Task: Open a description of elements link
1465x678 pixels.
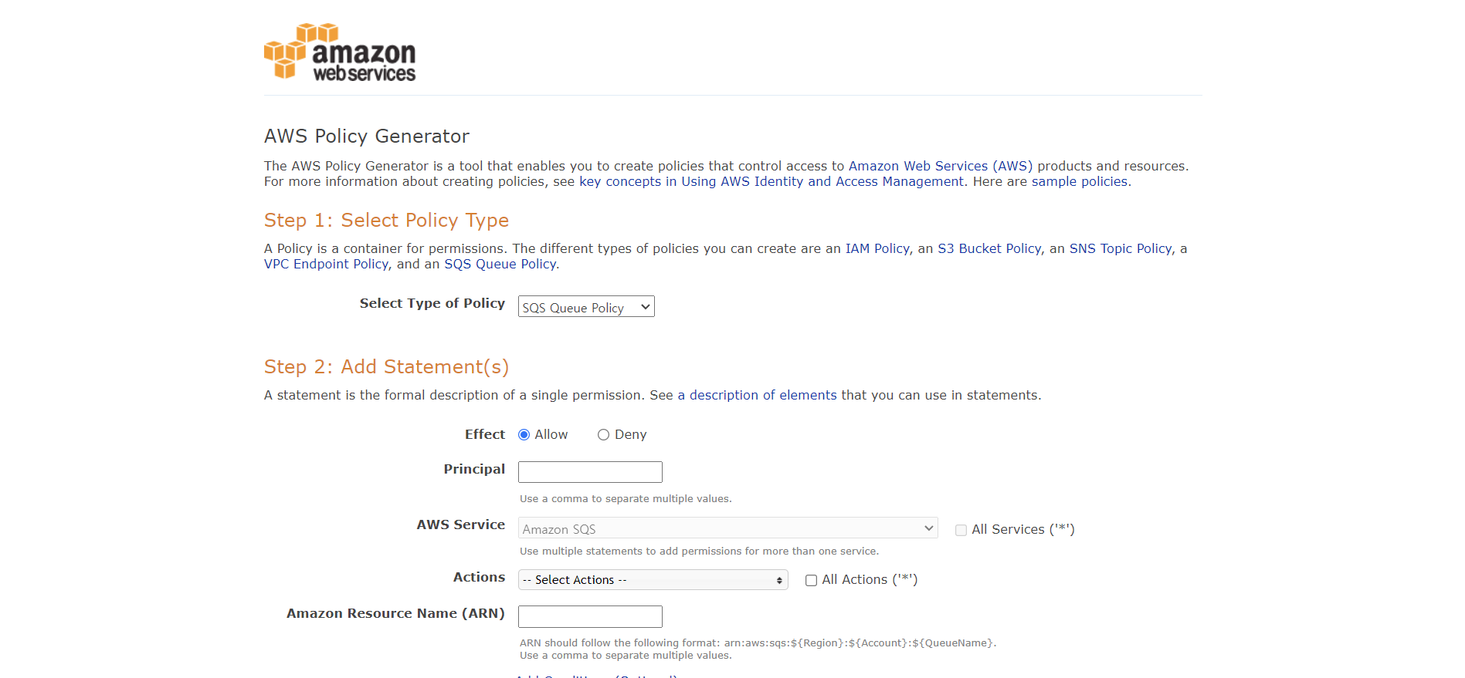Action: pyautogui.click(x=757, y=395)
